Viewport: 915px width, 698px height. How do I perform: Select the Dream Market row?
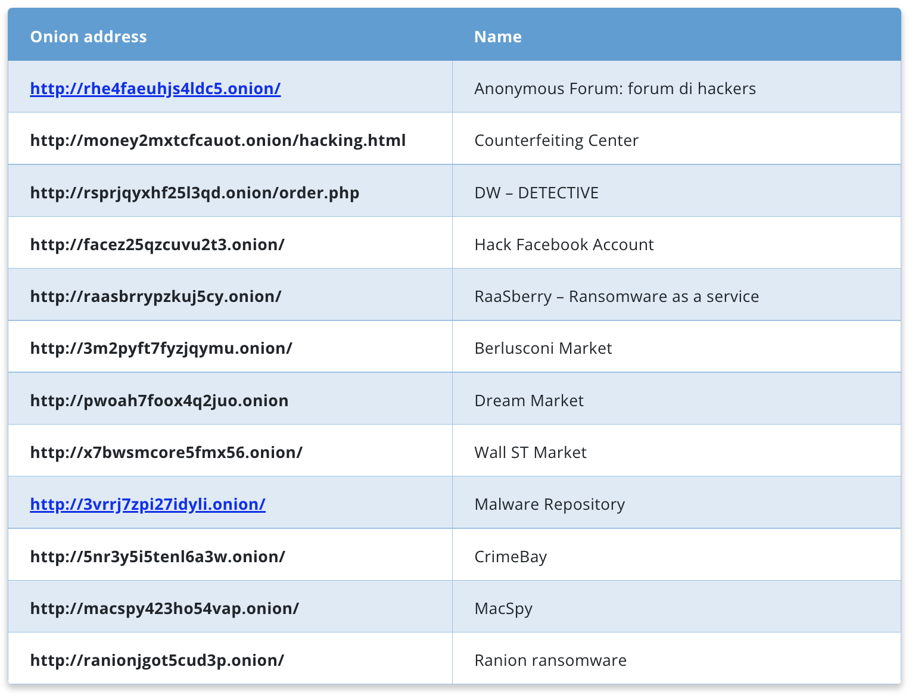528,400
